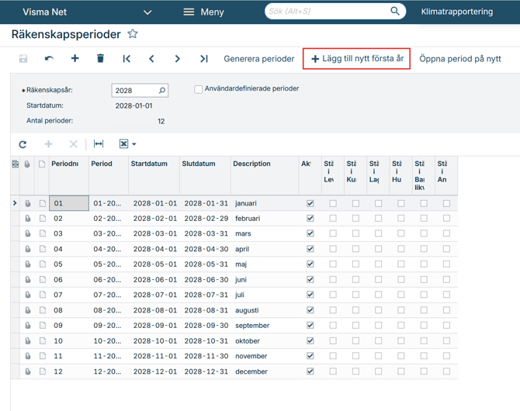The width and height of the screenshot is (520, 411).
Task: Click the grid refresh icon
Action: 23,144
